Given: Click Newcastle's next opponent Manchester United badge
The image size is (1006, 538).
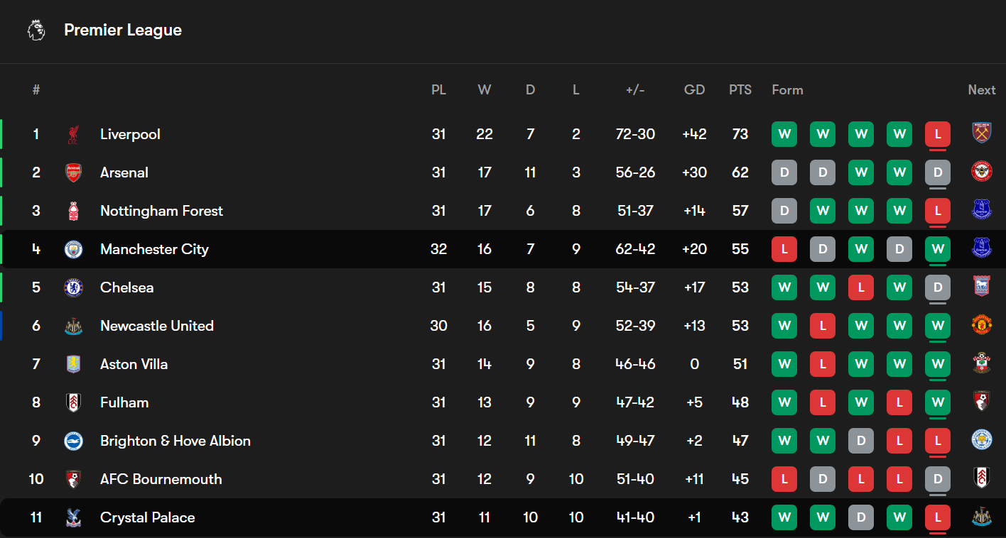Looking at the screenshot, I should [982, 325].
